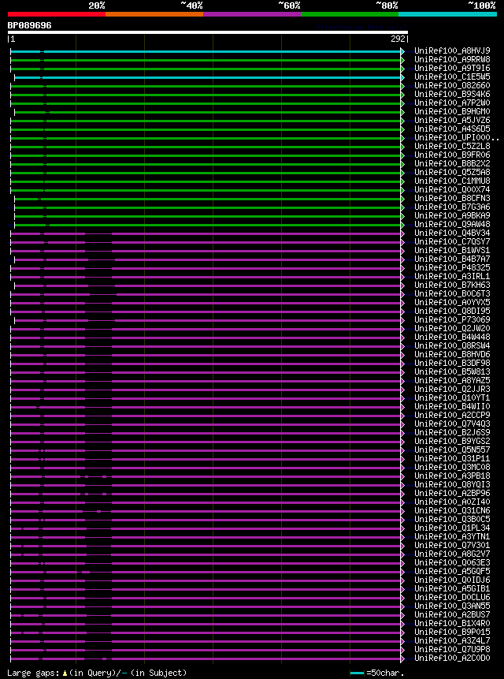This screenshot has width=504, height=679.
Task: Open the UniRef100_P73069 hit label
Action: [452, 319]
